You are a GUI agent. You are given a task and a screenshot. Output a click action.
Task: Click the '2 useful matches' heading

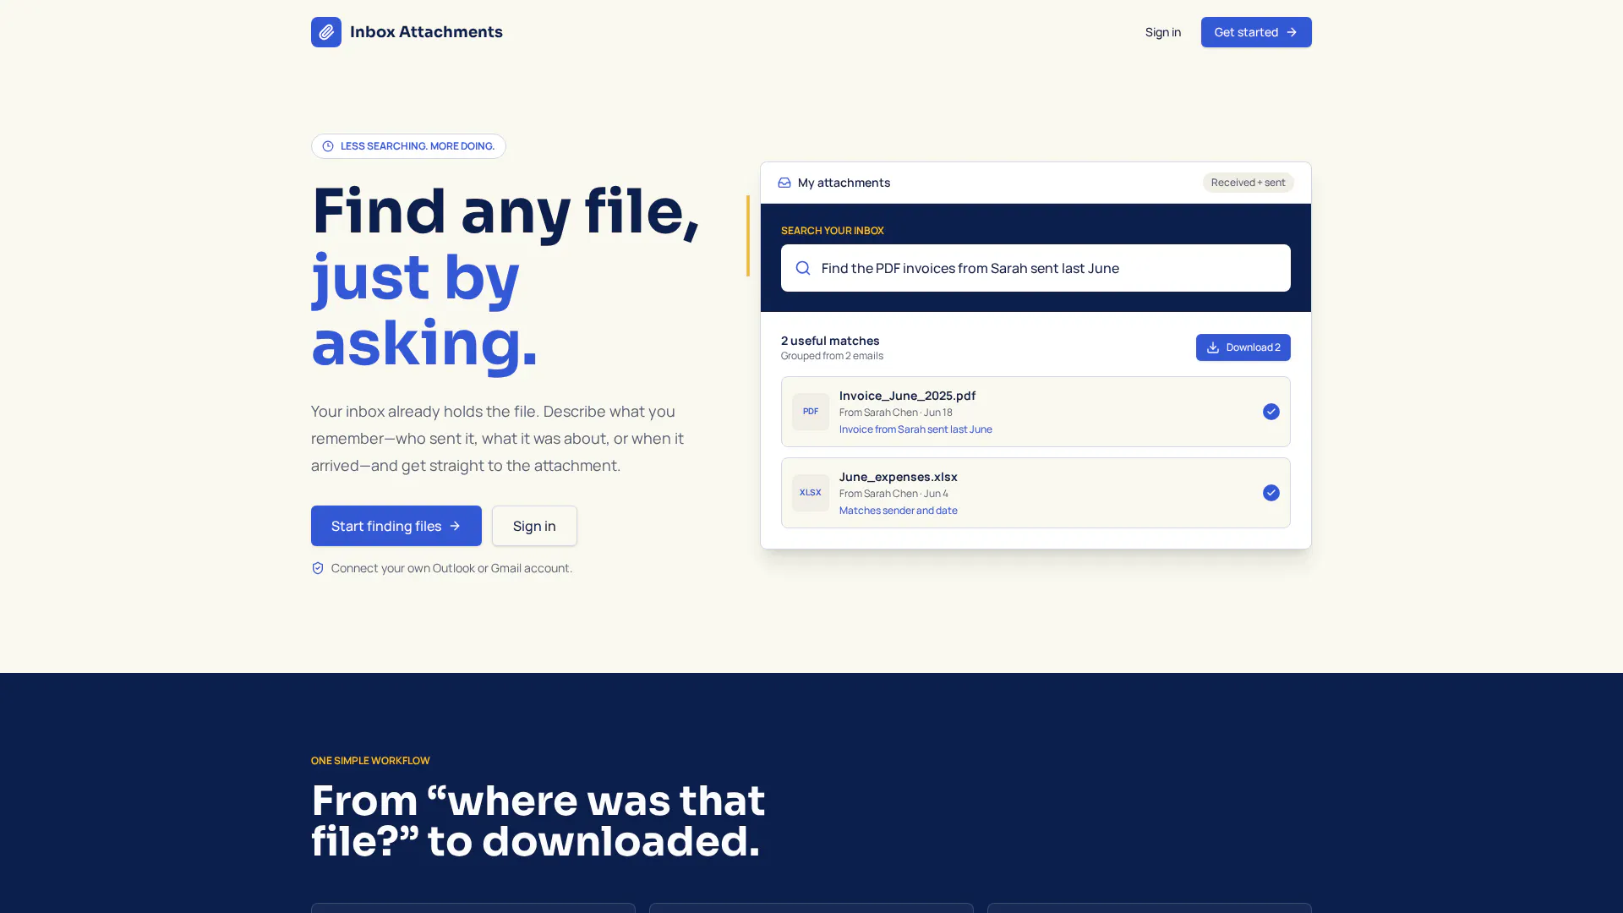(830, 341)
